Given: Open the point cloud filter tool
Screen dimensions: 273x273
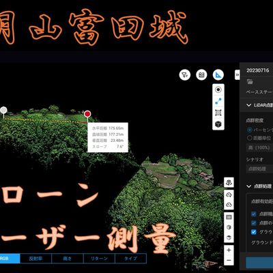Looking at the screenshot, I should click(185, 75).
